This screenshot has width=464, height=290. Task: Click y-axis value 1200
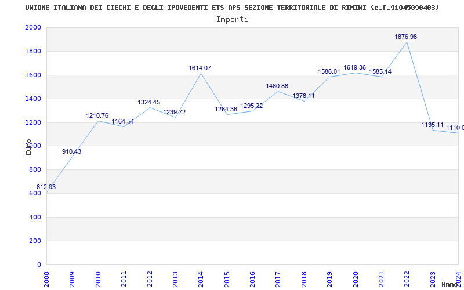[33, 122]
